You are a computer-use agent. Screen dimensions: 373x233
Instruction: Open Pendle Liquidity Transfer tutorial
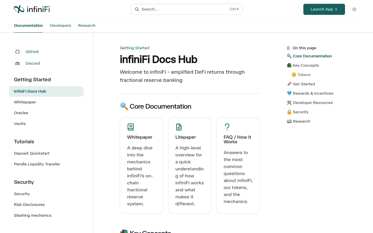(x=37, y=164)
